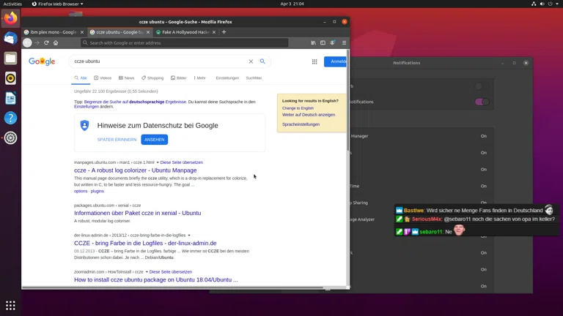The height and width of the screenshot is (316, 563).
Task: Go back in Firefox
Action: [27, 42]
